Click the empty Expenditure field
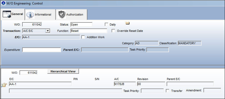 click(42, 50)
